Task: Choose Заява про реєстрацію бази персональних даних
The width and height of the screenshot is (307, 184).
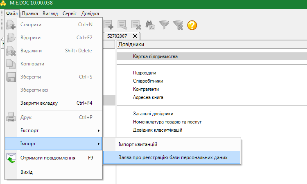Action: [x=171, y=157]
